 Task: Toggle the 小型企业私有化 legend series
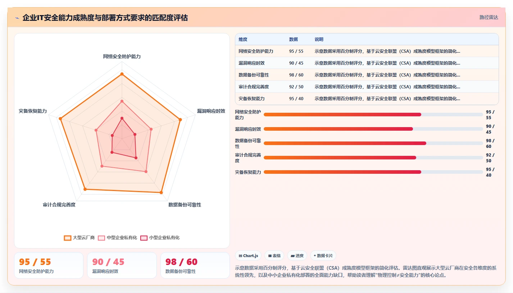coord(160,238)
